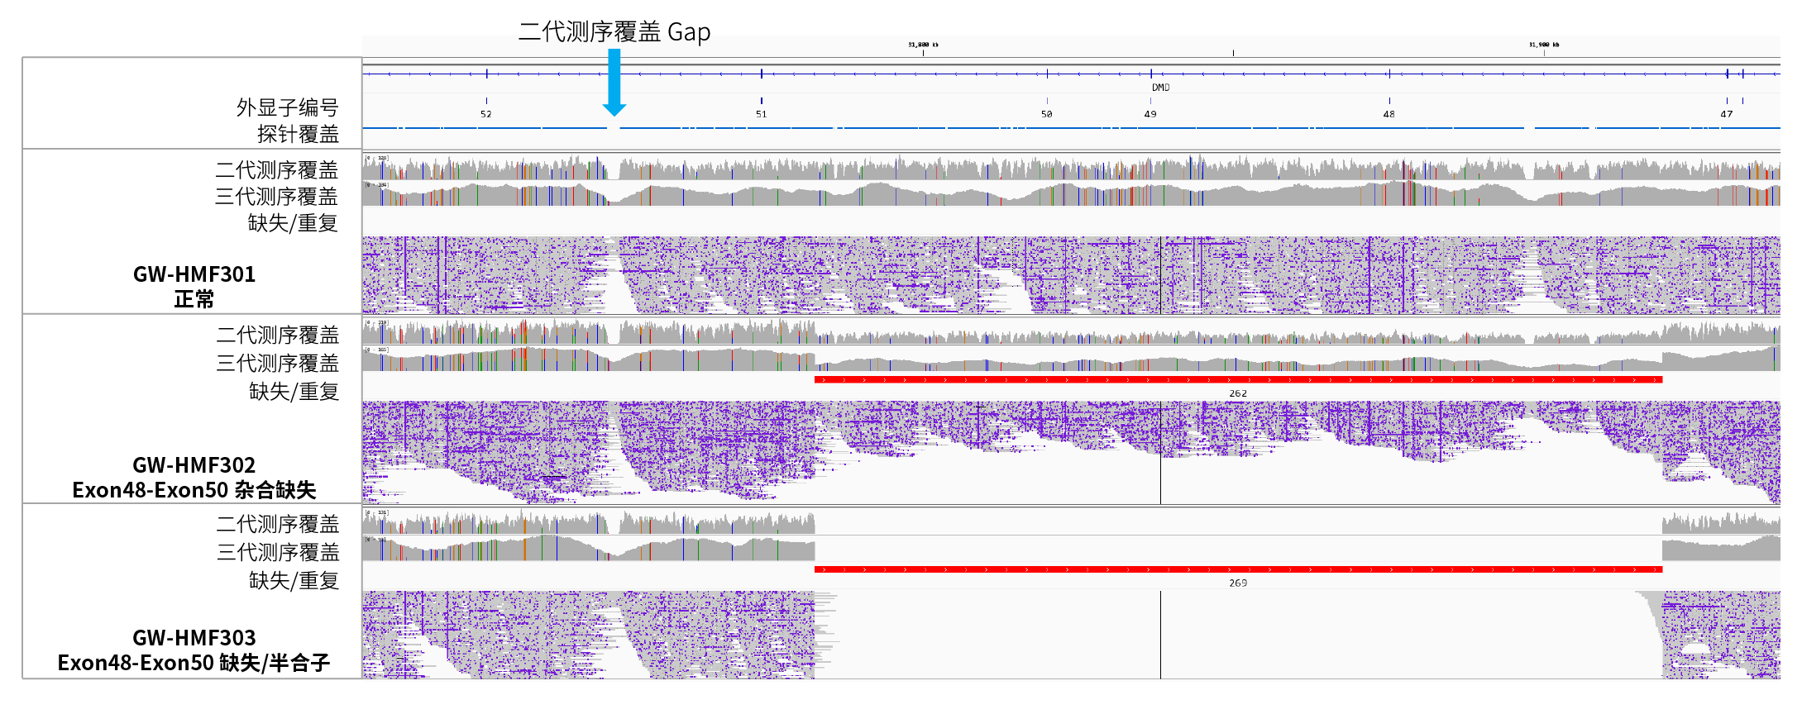Click the 31,900 kb ruler position marker

1543,45
